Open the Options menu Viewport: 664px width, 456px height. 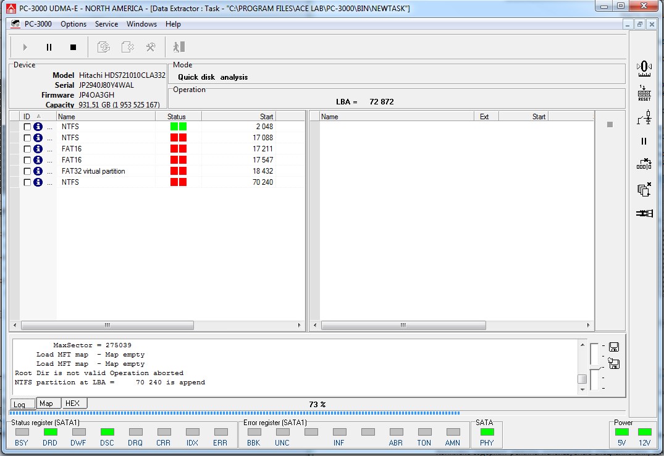point(74,24)
